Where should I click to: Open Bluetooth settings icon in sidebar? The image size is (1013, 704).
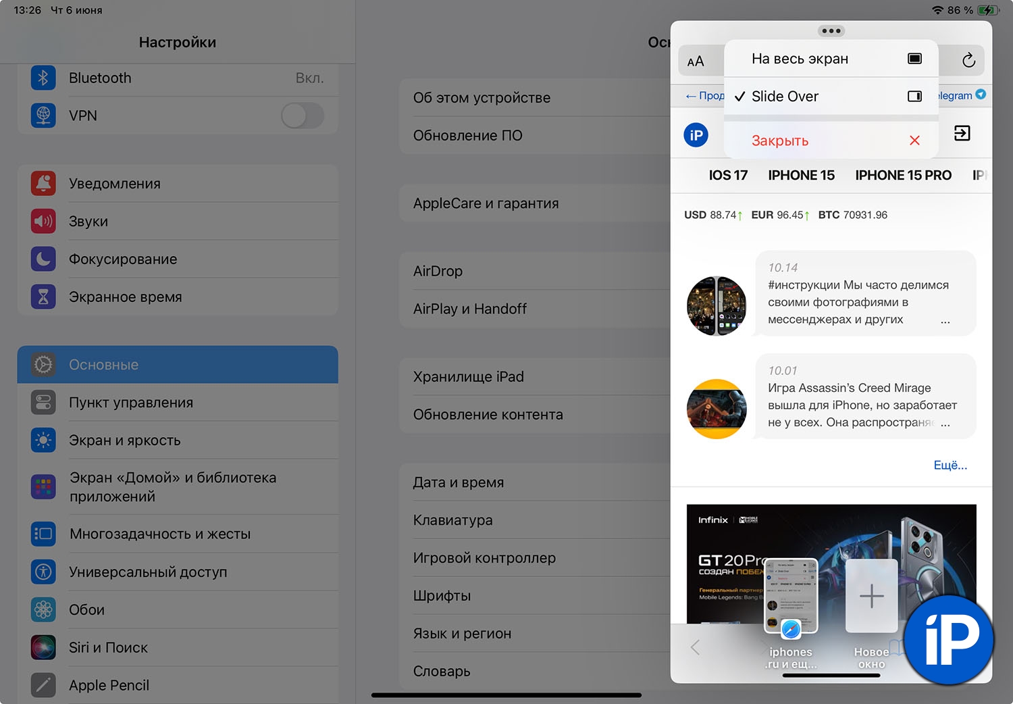coord(43,78)
